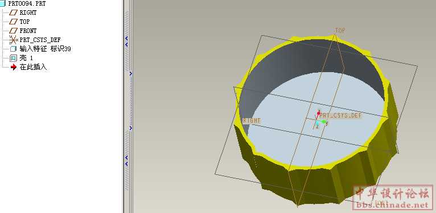Image resolution: width=436 pixels, height=213 pixels.
Task: Click the FRONT datum plane icon in tree
Action: (x=13, y=31)
